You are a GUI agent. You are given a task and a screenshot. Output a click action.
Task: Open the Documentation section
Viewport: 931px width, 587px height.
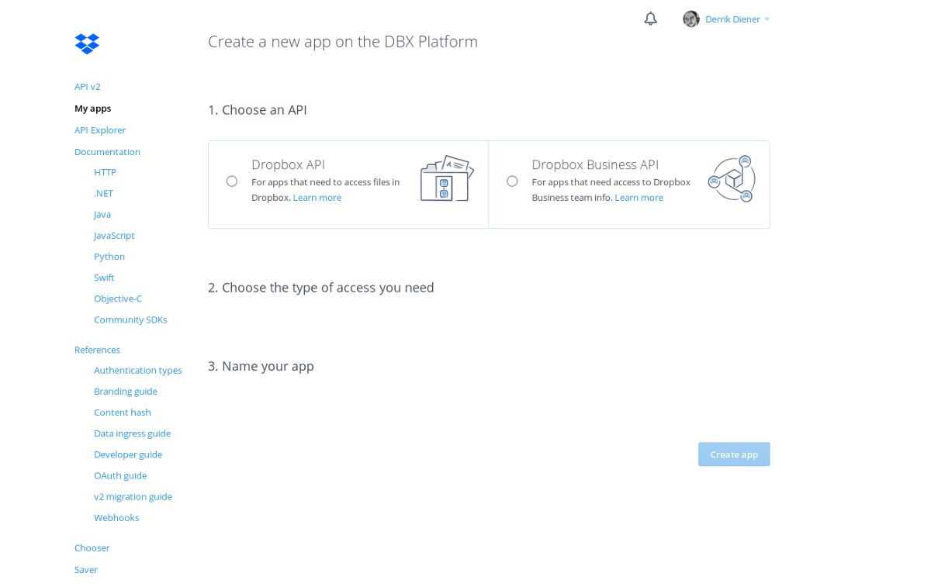[107, 152]
